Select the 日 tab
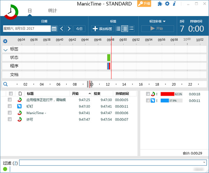The width and height of the screenshot is (209, 173). click(x=30, y=11)
